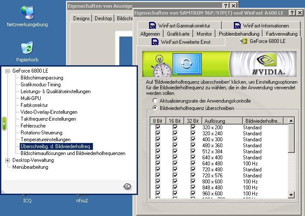Click Standard value for 512 x 384

coord(252,152)
